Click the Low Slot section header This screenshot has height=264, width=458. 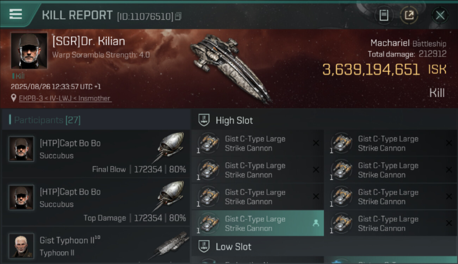pyautogui.click(x=234, y=247)
